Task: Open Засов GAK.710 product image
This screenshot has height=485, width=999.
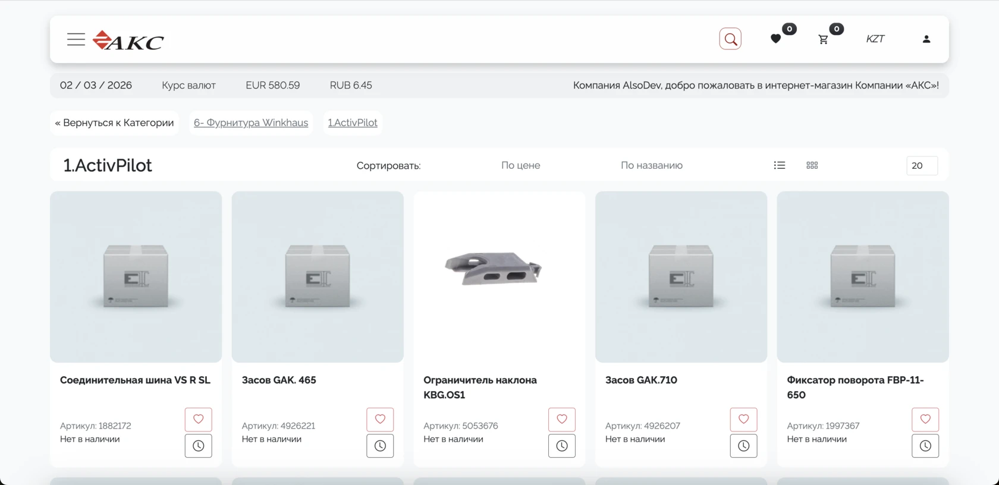Action: click(x=681, y=277)
